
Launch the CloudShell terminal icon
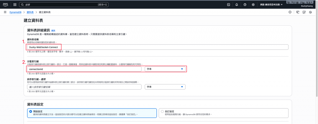click(x=229, y=4)
